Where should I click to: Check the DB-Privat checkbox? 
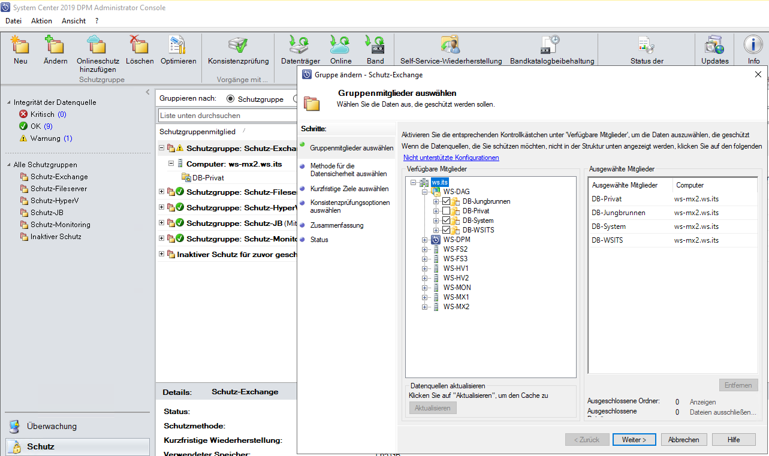[446, 211]
